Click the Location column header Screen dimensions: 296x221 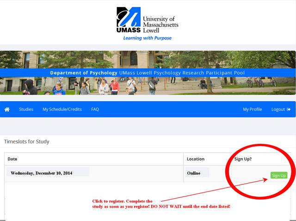point(195,159)
